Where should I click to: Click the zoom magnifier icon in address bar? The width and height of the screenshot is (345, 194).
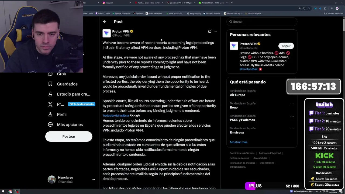(x=300, y=8)
